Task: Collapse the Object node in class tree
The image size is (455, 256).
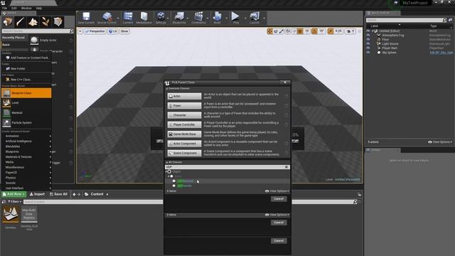Action: (x=166, y=171)
